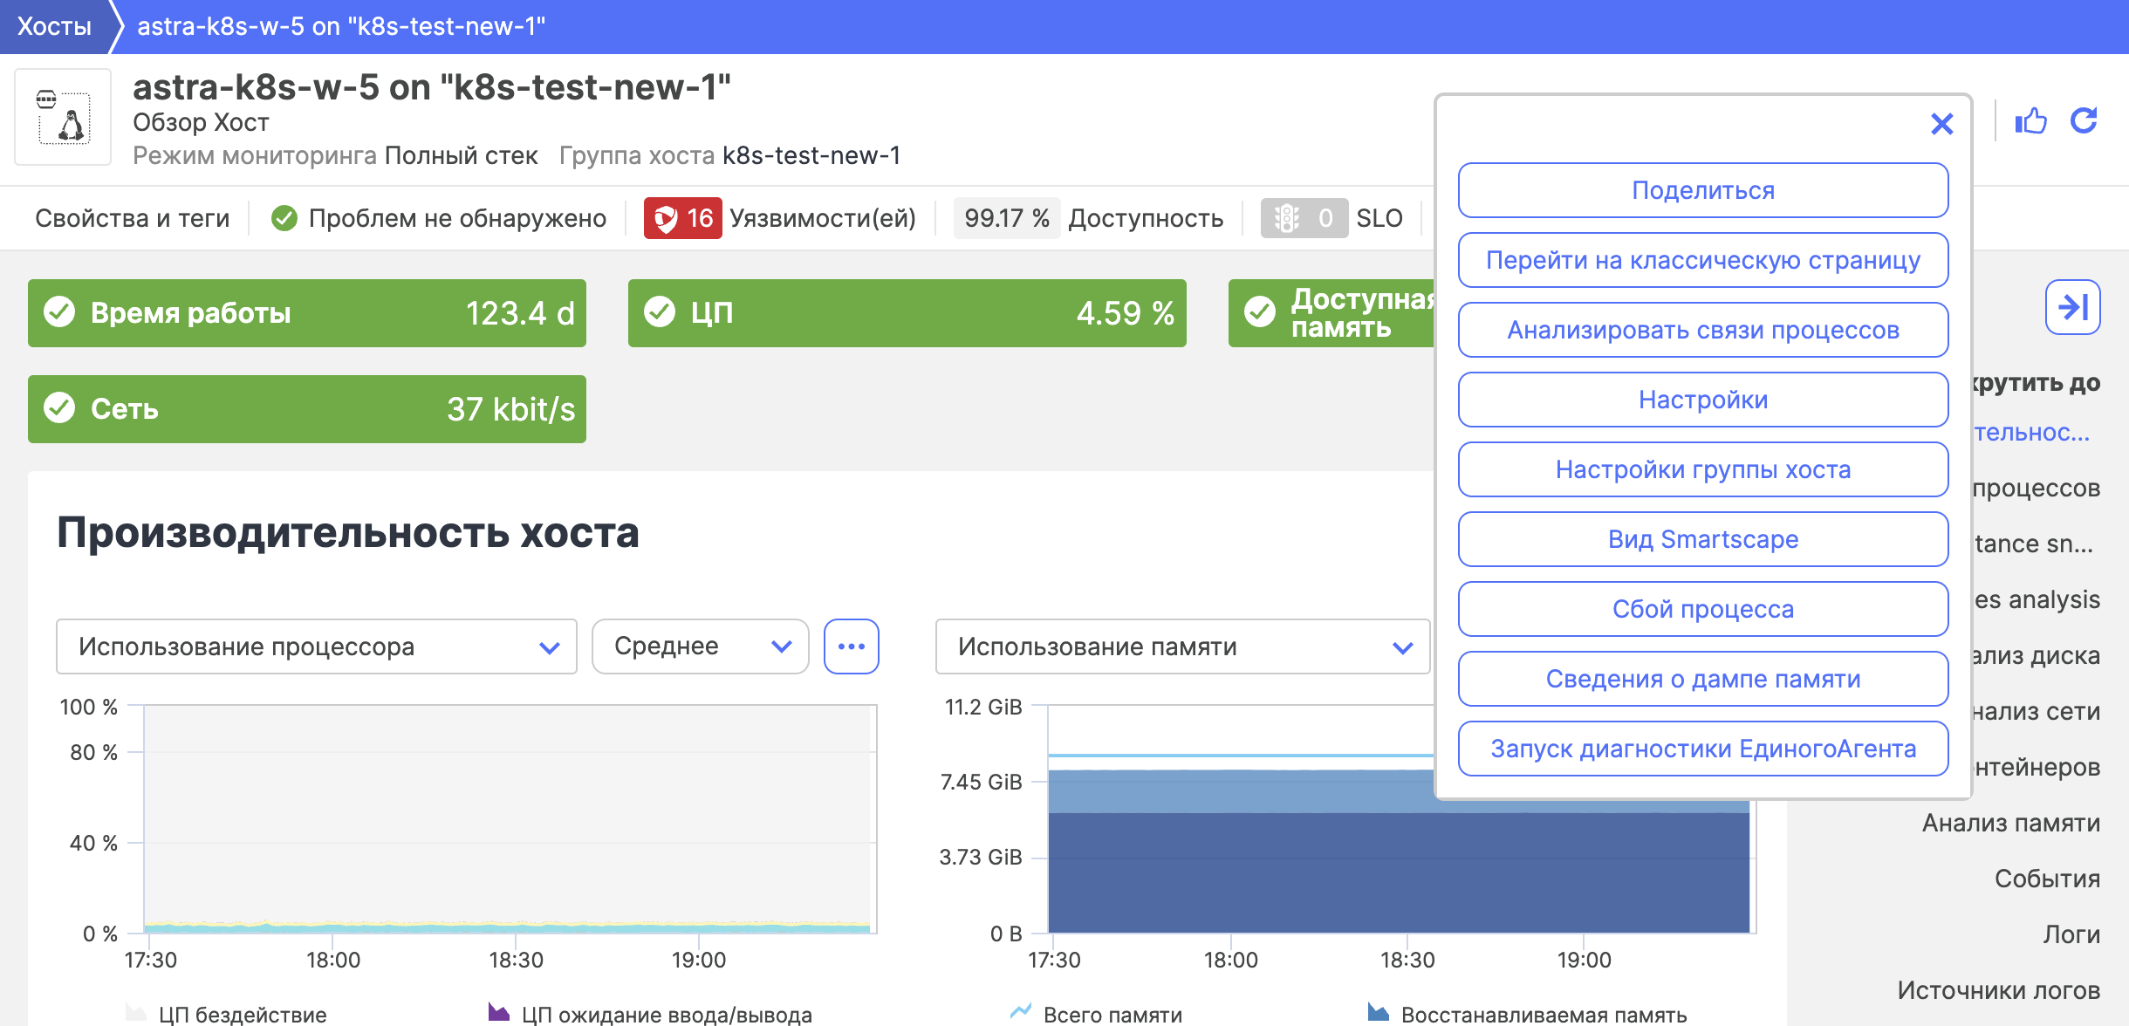Open Свойства и теги section
The image size is (2129, 1026).
[x=132, y=218]
